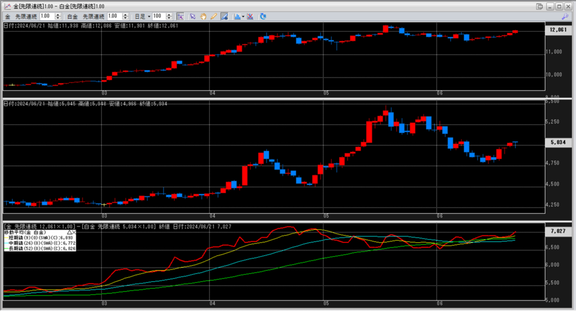Activate the hand pan tool
Viewport: 576px width, 311px height.
[x=203, y=16]
